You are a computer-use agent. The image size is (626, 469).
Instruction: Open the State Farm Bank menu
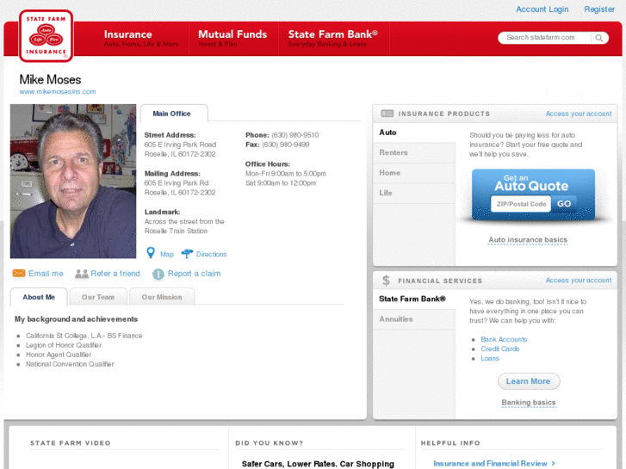333,39
